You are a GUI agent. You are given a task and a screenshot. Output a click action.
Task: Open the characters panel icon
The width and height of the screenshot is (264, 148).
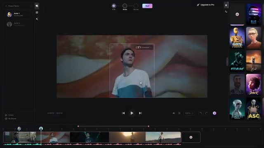(x=226, y=5)
